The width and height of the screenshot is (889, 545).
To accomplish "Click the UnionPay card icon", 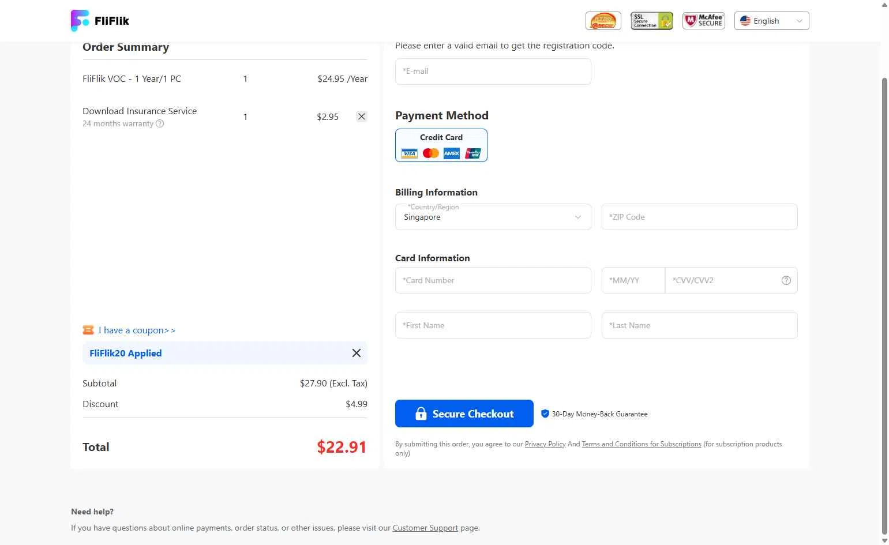I will pos(473,153).
